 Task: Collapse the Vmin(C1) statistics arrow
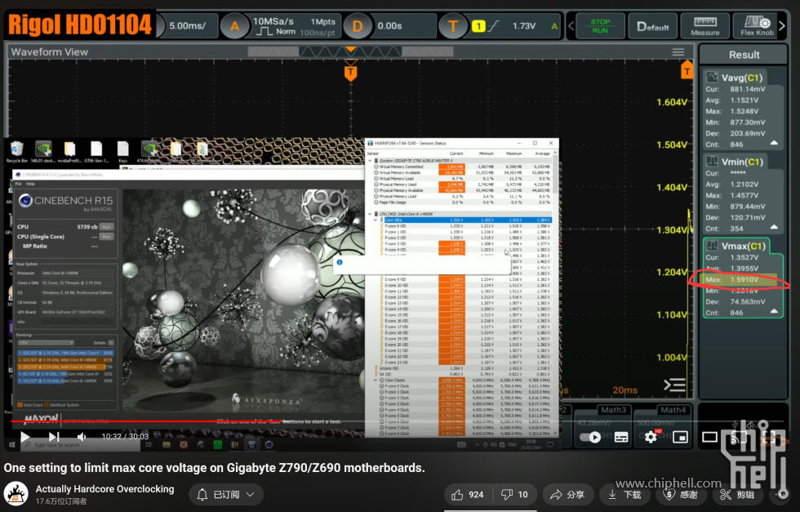pos(774,227)
